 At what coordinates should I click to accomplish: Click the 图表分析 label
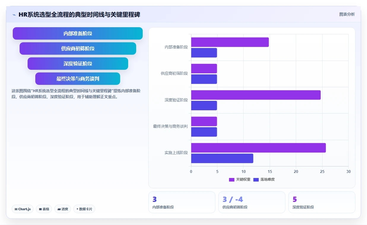point(347,14)
